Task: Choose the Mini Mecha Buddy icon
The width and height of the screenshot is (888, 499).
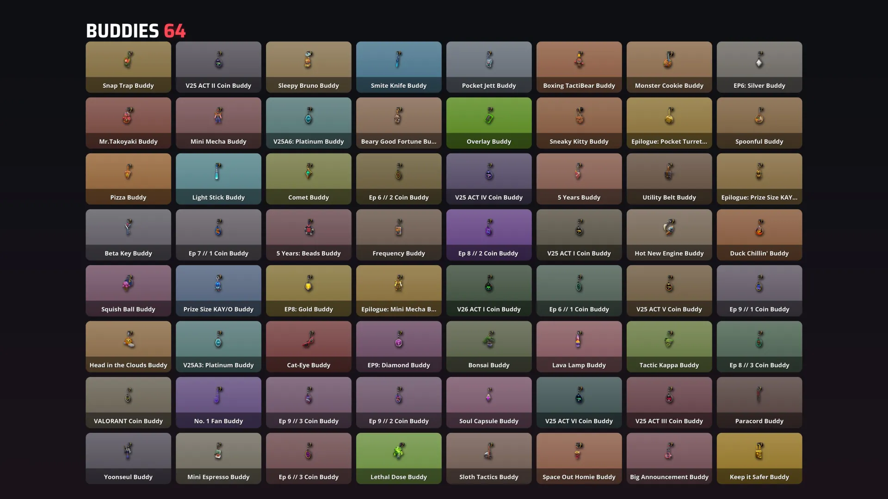Action: [218, 116]
